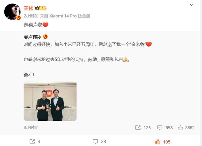View the crown membership badge
The width and height of the screenshot is (202, 146).
pyautogui.click(x=40, y=8)
